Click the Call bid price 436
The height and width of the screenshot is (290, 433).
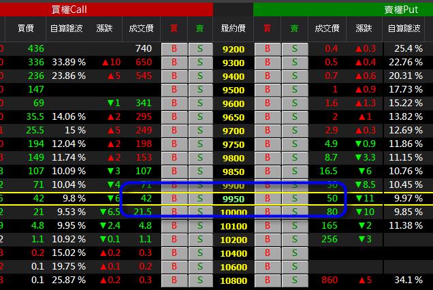coord(36,48)
